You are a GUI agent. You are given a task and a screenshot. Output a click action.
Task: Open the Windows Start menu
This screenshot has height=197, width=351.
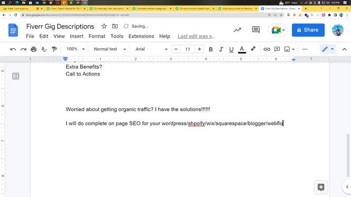click(3, 3)
